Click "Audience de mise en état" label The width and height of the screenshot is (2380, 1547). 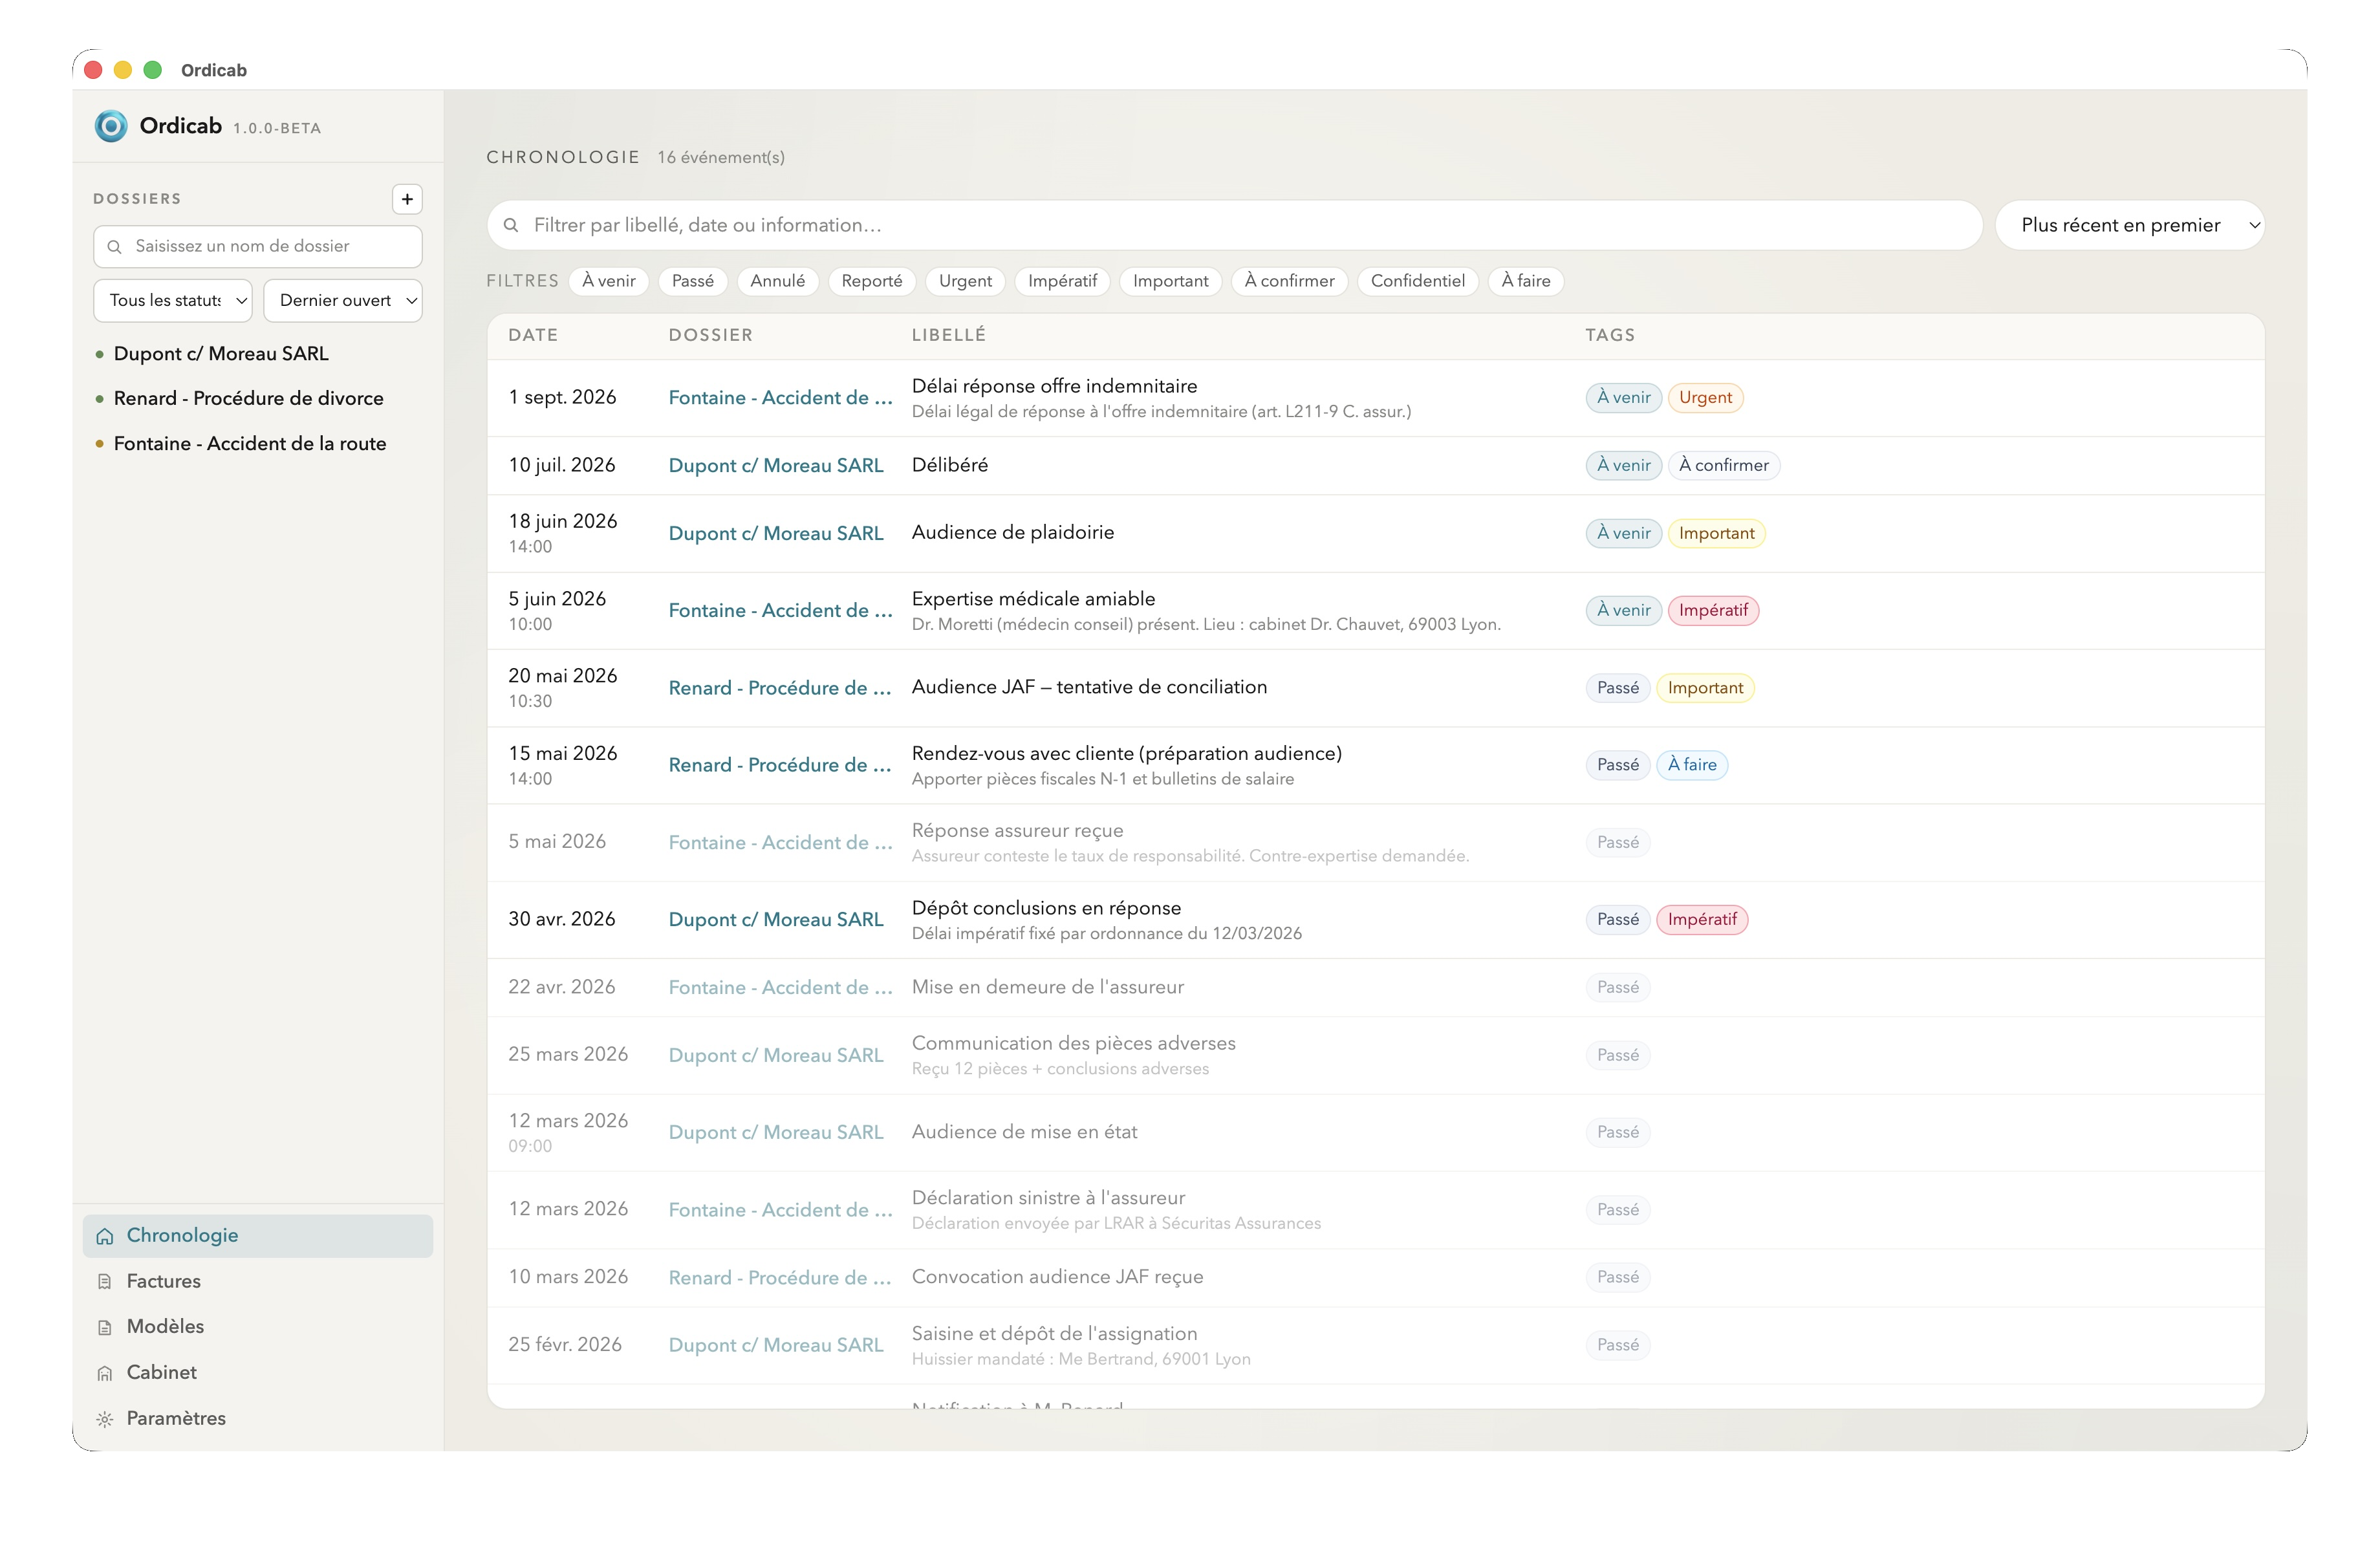click(1024, 1133)
